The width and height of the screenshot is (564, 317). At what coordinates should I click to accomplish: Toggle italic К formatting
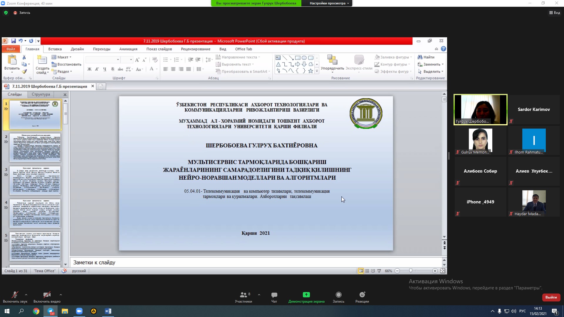pyautogui.click(x=97, y=69)
